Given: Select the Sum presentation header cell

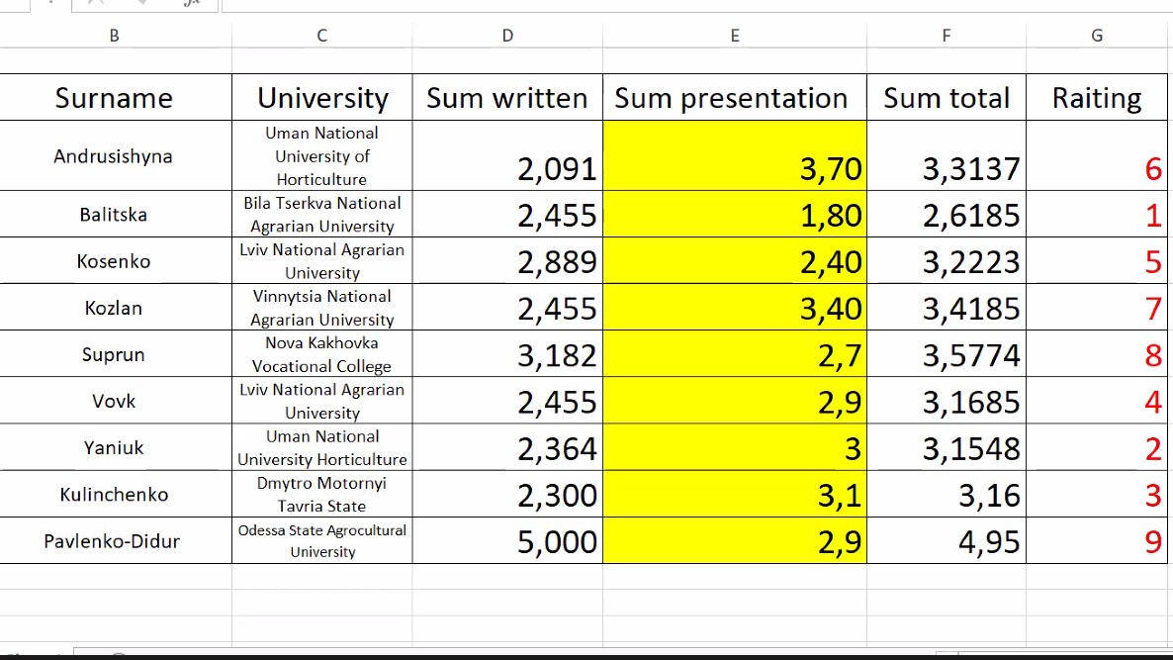Looking at the screenshot, I should click(x=734, y=98).
